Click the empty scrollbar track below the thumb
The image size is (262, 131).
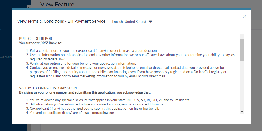[242, 85]
